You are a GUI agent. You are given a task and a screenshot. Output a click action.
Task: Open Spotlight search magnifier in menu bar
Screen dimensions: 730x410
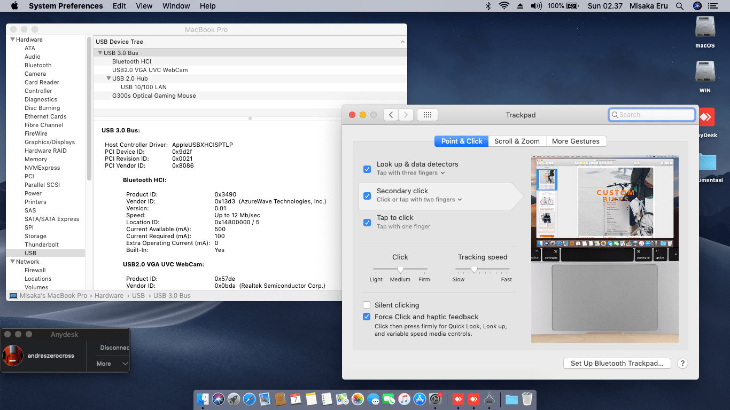click(680, 6)
